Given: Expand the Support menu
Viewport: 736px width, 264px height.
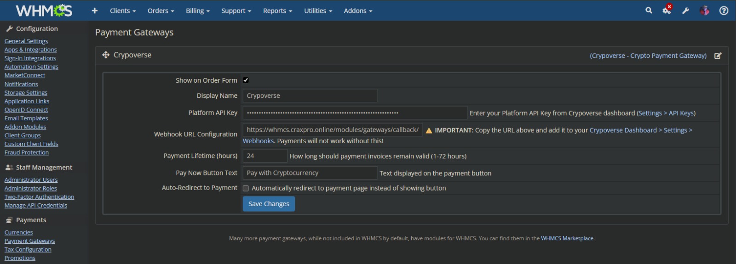Looking at the screenshot, I should (236, 11).
